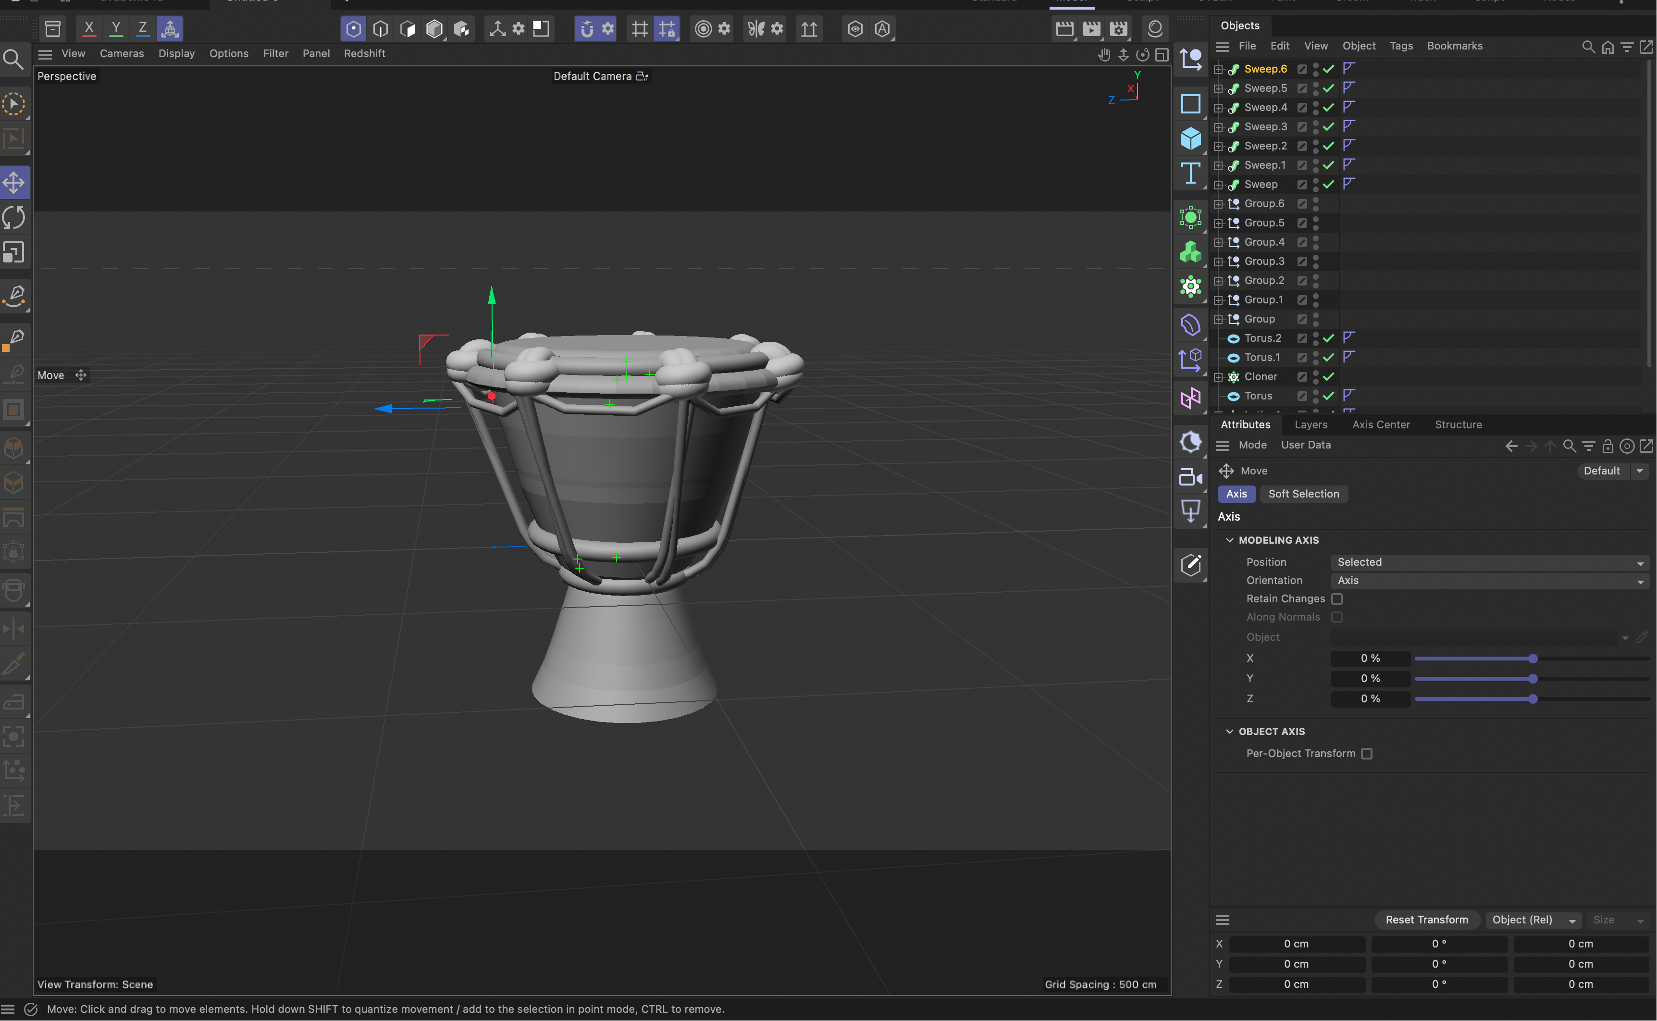
Task: Open the Cameras menu in the viewport
Action: click(x=122, y=53)
